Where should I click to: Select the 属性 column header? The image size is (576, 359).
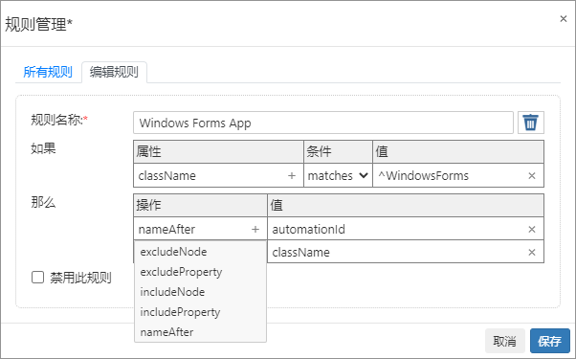(x=218, y=151)
